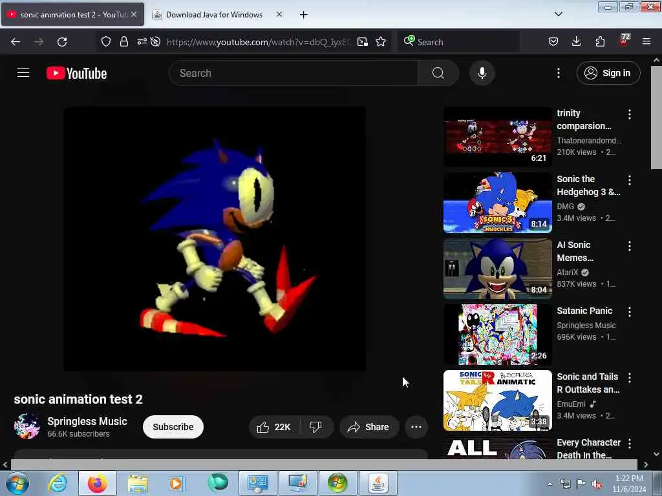The width and height of the screenshot is (662, 496).
Task: Open options menu for Satanic Panic video
Action: (630, 312)
